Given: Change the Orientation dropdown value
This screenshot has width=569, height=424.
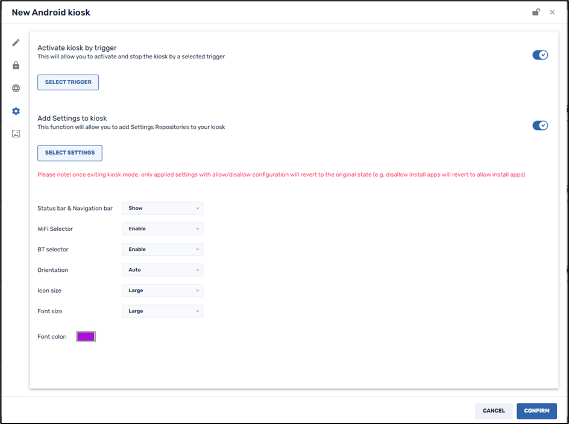Looking at the screenshot, I should click(x=162, y=270).
